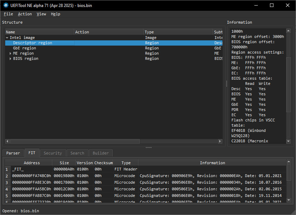Viewport: 296px width, 215px height.
Task: Click the Action column header
Action: 109,32
